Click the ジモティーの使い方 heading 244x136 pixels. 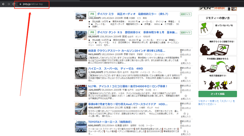click(x=217, y=18)
